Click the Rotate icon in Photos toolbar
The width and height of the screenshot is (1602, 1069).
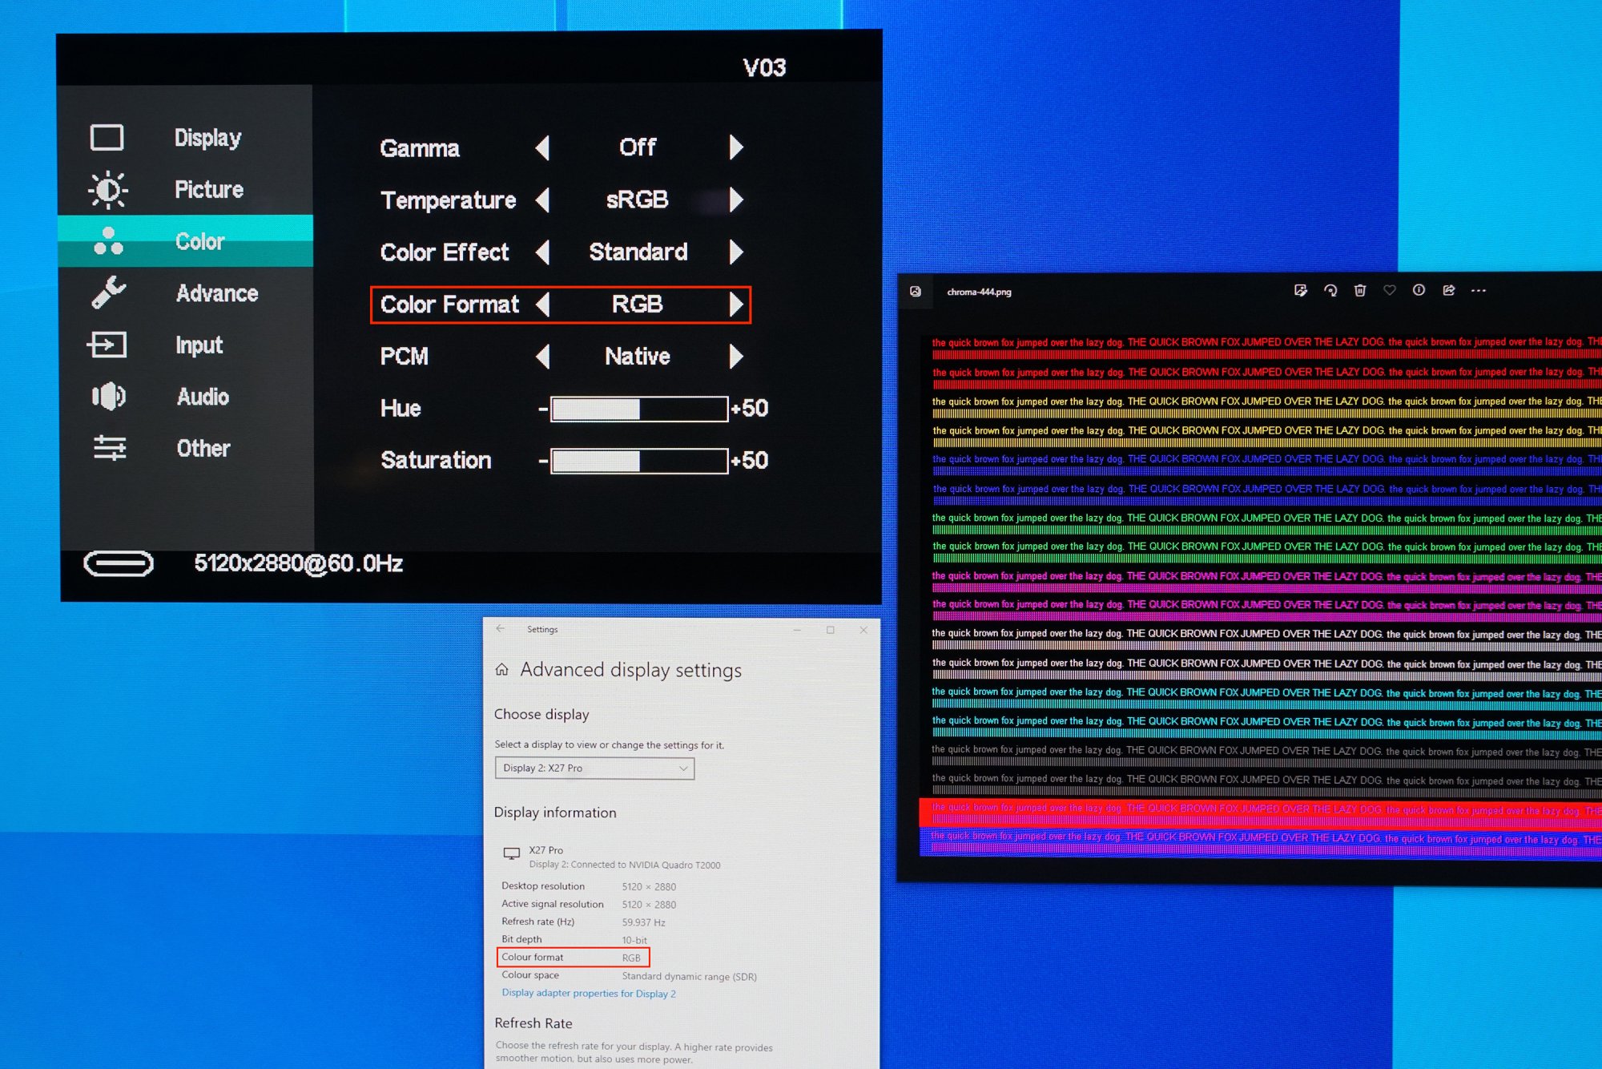click(x=1330, y=291)
